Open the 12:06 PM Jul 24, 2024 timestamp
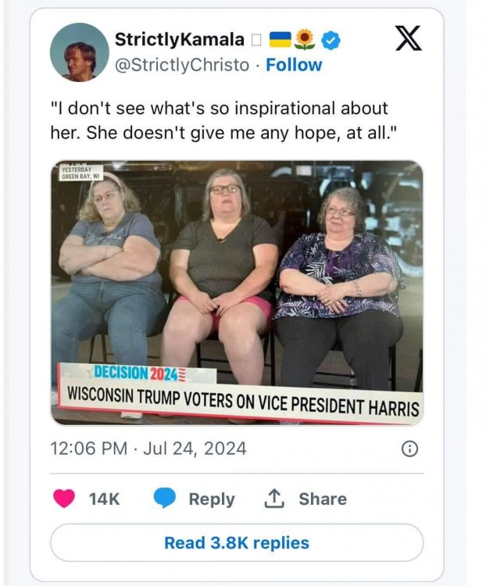486x586 pixels. (x=148, y=448)
